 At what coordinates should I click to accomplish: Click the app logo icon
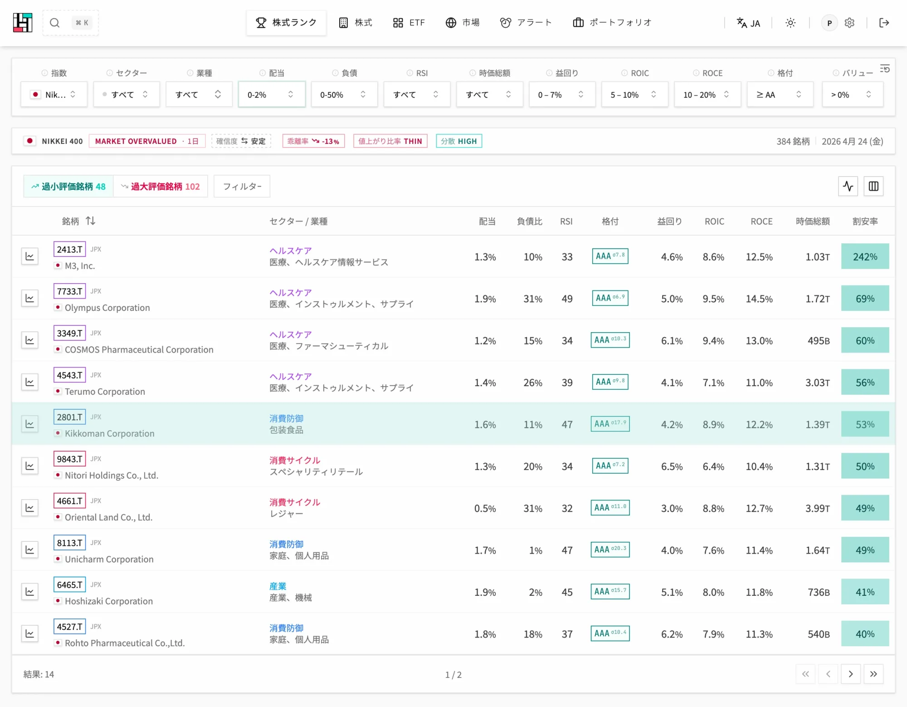[x=23, y=23]
